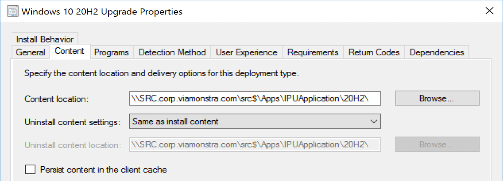The image size is (503, 181).
Task: Switch to the Install Behavior tab
Action: tap(45, 39)
